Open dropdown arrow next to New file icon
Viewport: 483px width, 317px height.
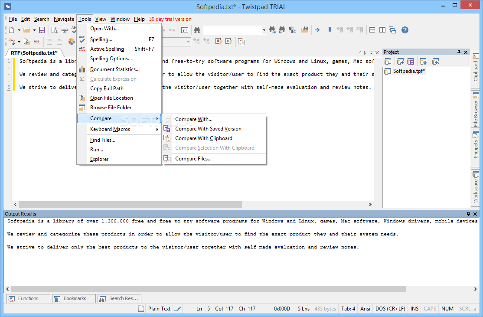(19, 30)
